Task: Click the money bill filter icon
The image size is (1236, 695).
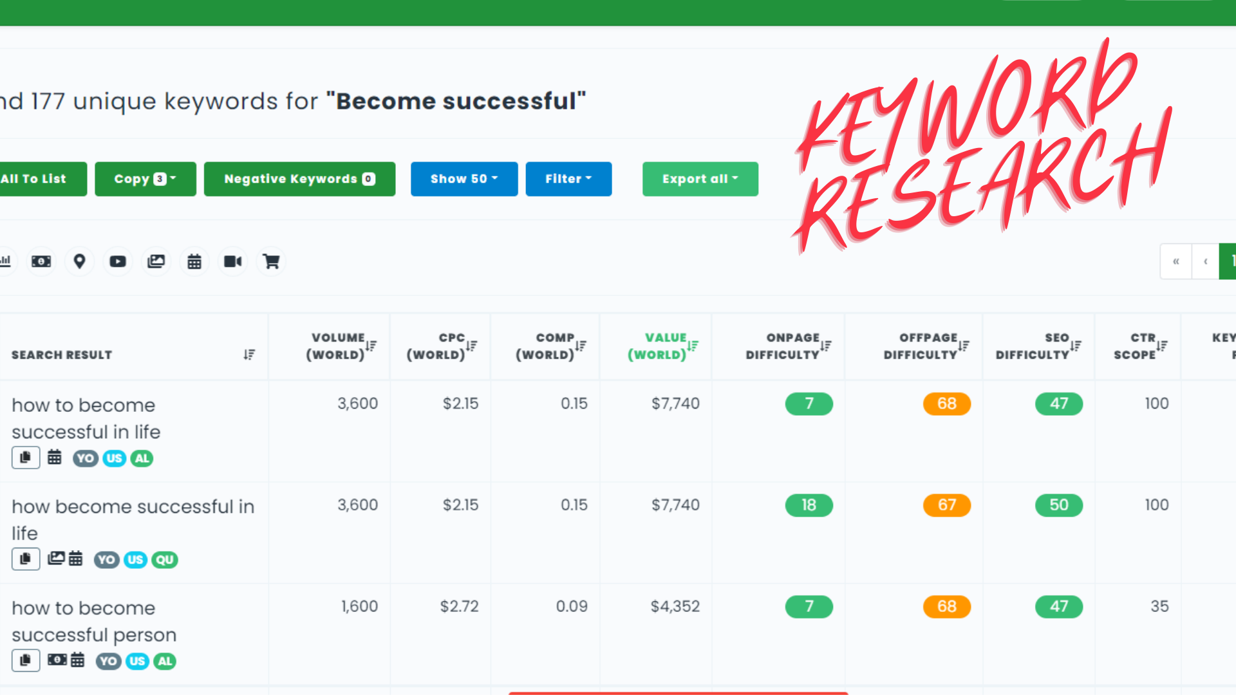Action: pos(41,261)
